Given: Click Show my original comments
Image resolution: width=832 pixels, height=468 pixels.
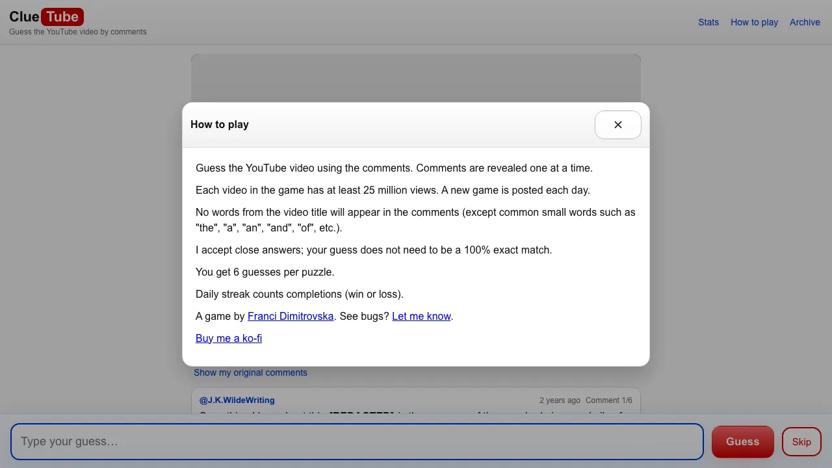Looking at the screenshot, I should [x=250, y=372].
